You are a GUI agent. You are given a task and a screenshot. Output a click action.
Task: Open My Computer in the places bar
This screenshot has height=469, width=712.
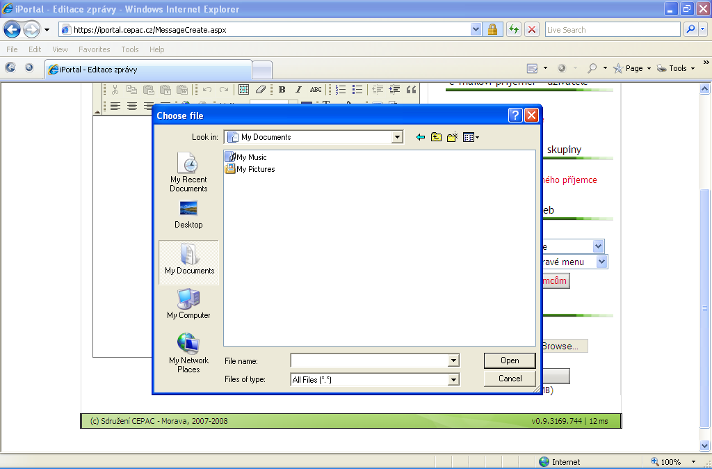[x=188, y=303]
